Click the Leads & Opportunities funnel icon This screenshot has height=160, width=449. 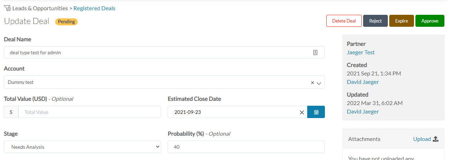tap(7, 8)
